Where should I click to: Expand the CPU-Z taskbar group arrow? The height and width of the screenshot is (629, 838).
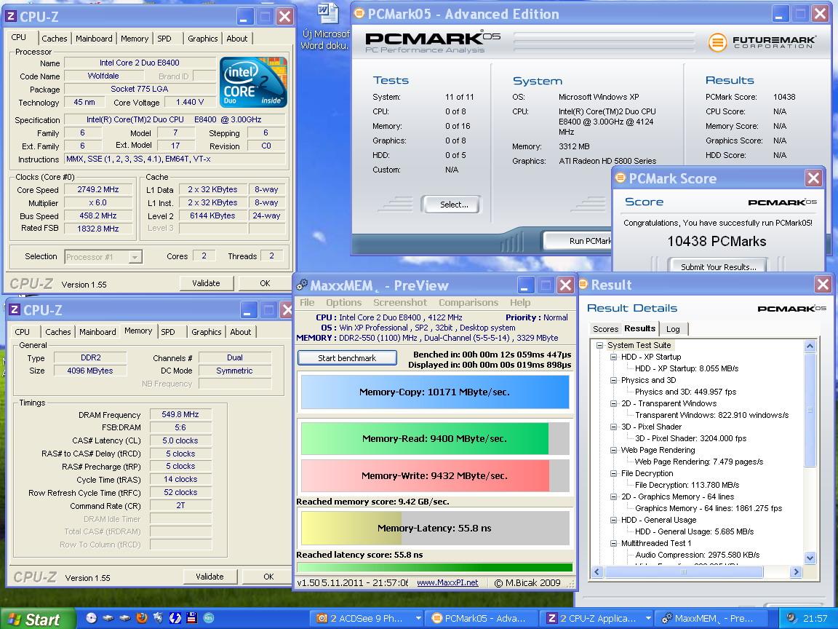point(647,618)
